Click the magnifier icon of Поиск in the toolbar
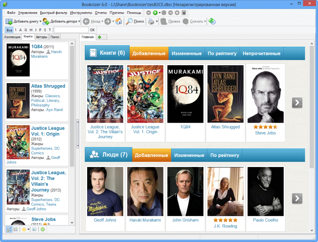 (x=129, y=21)
